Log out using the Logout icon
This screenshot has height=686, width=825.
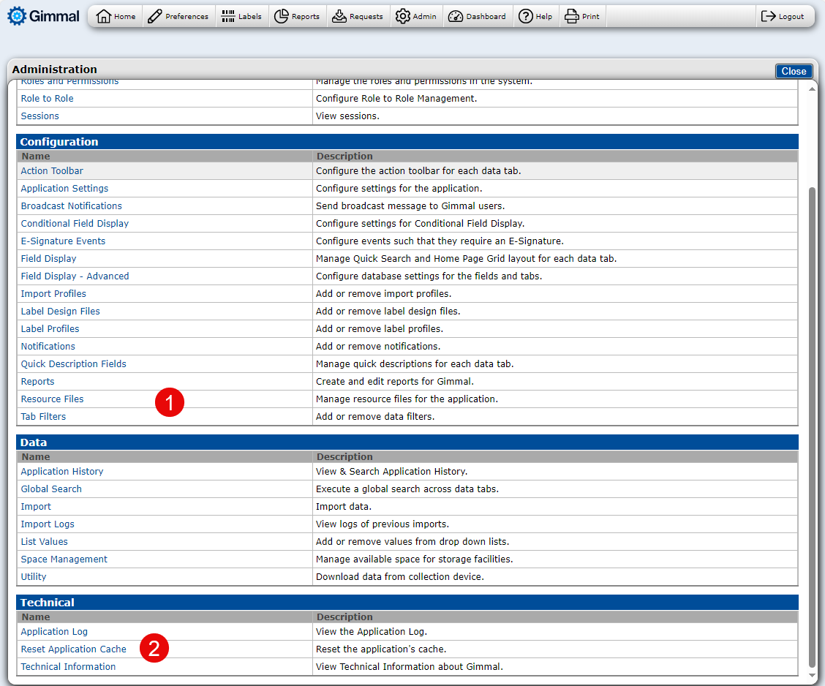click(x=768, y=16)
